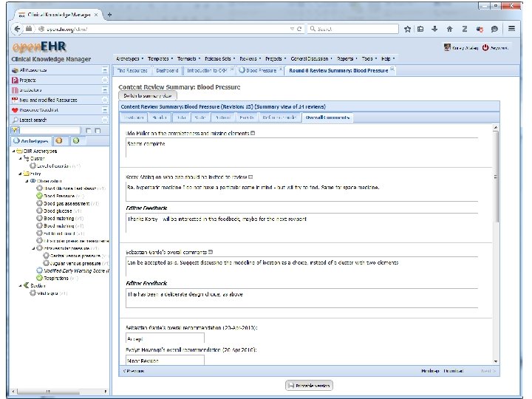This screenshot has width=532, height=399.
Task: Click the filter funnel icon
Action: tap(15, 130)
